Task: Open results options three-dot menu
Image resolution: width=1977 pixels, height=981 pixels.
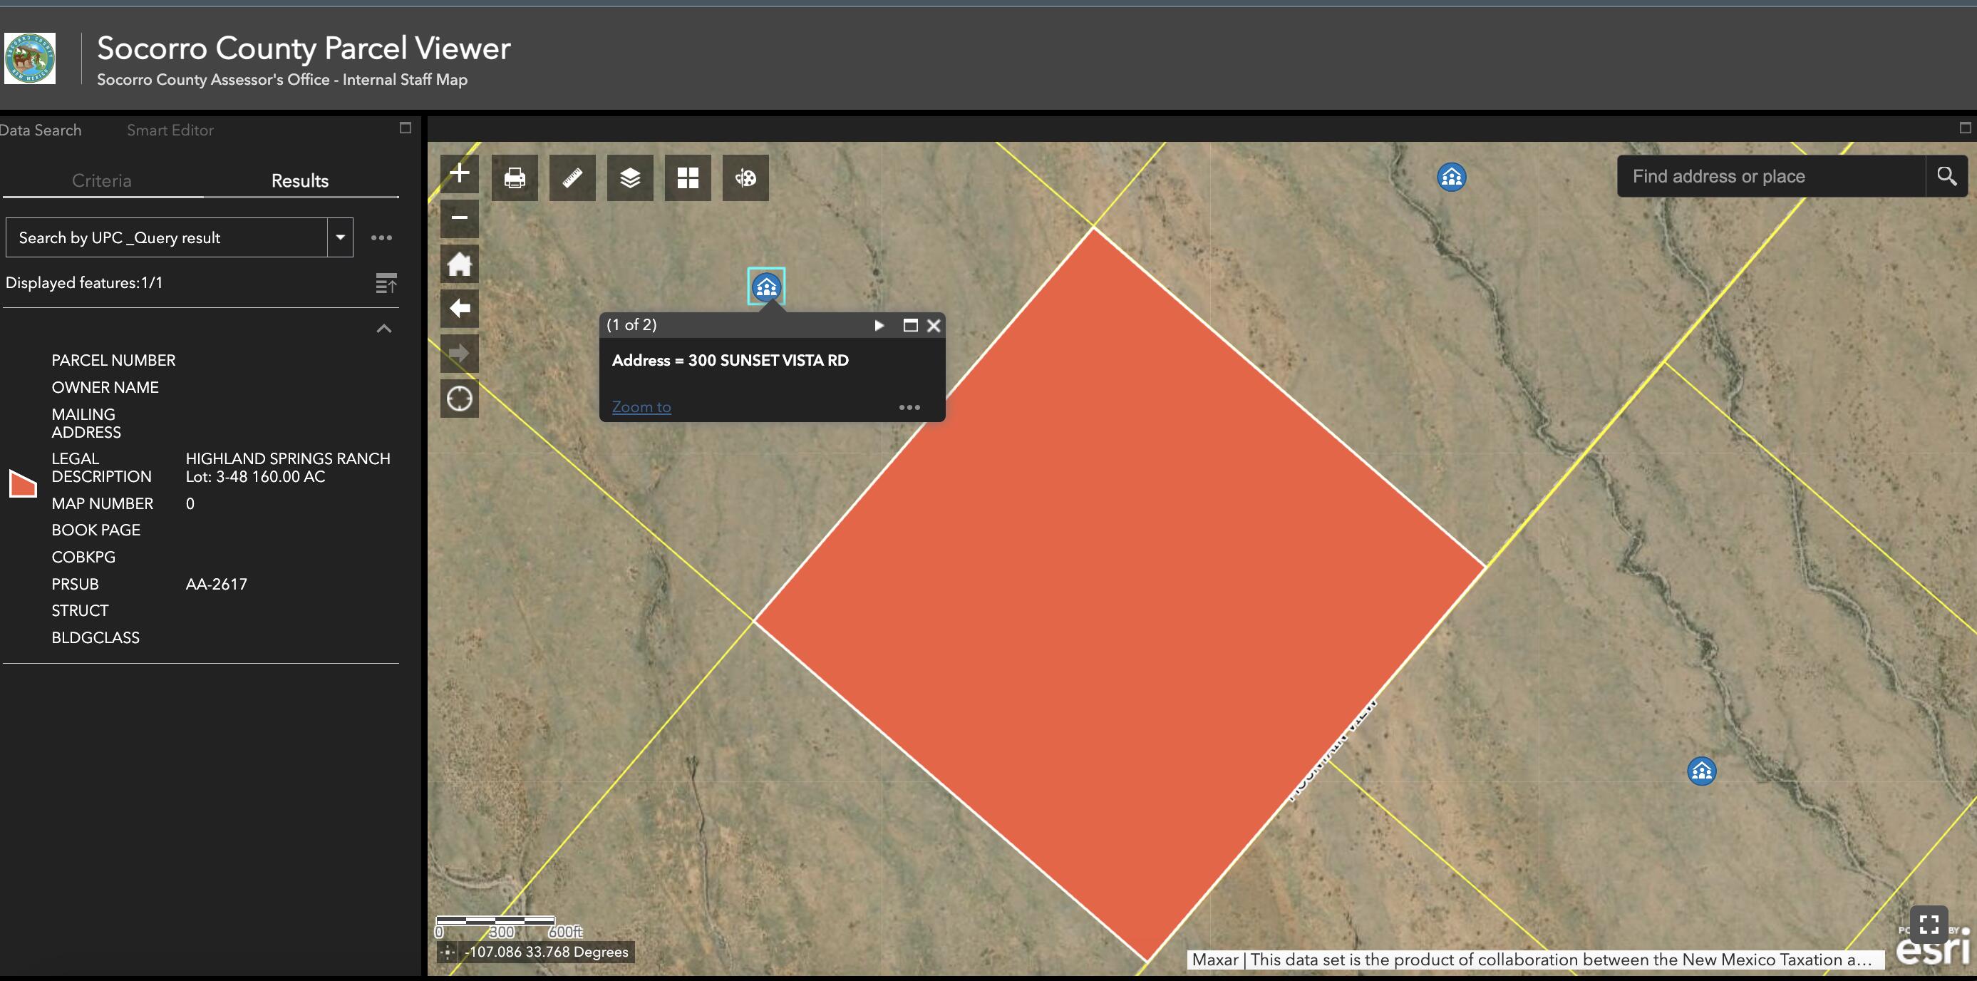Action: [x=381, y=238]
